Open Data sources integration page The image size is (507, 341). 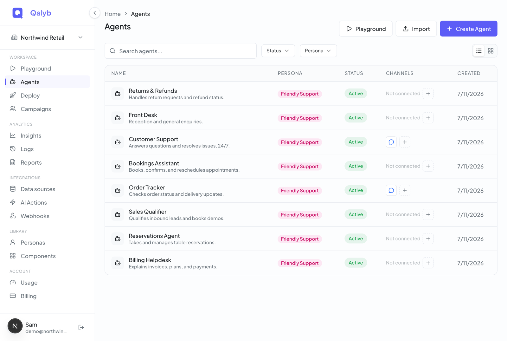click(48, 189)
